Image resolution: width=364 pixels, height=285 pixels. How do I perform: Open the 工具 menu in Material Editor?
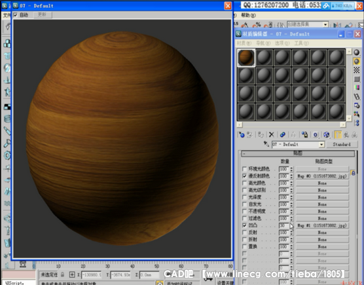(301, 43)
